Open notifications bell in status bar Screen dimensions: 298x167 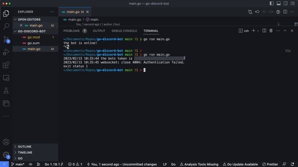coord(292,164)
